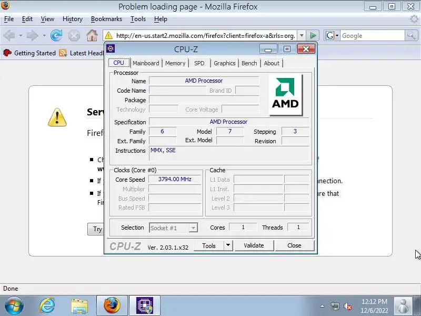Viewport: 421px width, 316px height.
Task: Open the search engine chooser dropdown
Action: point(337,35)
